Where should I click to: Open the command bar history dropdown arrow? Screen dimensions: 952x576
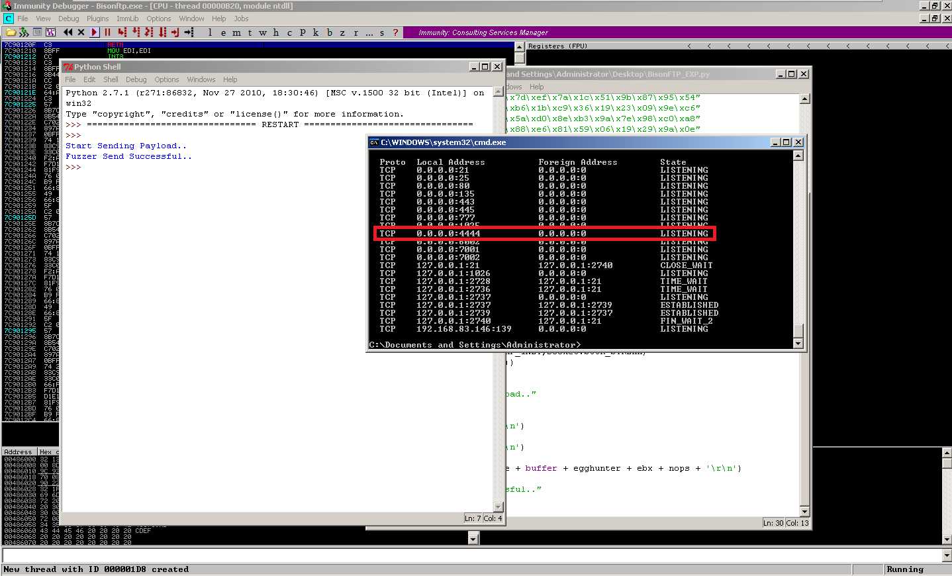[946, 555]
